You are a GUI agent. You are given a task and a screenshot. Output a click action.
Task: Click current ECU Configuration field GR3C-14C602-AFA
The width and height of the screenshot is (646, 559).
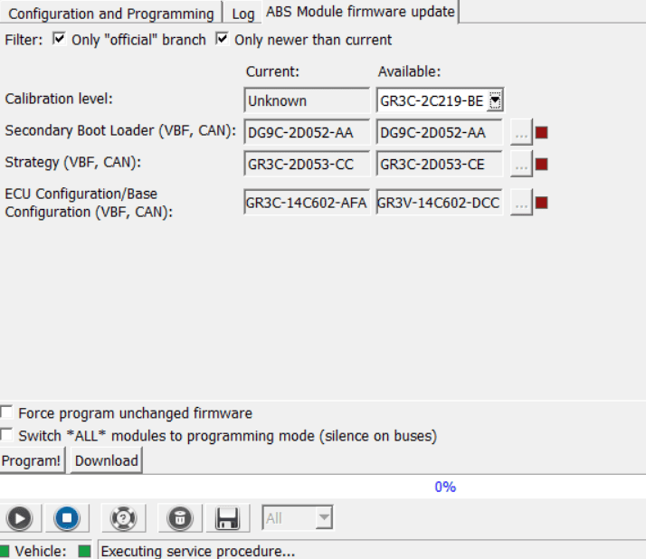[x=307, y=203]
